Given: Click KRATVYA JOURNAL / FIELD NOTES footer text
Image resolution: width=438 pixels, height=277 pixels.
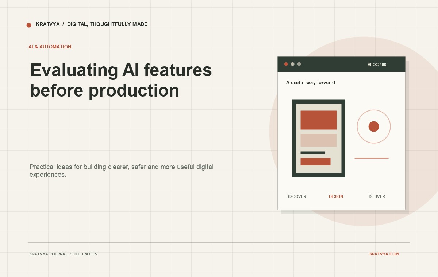Looking at the screenshot, I should point(63,254).
